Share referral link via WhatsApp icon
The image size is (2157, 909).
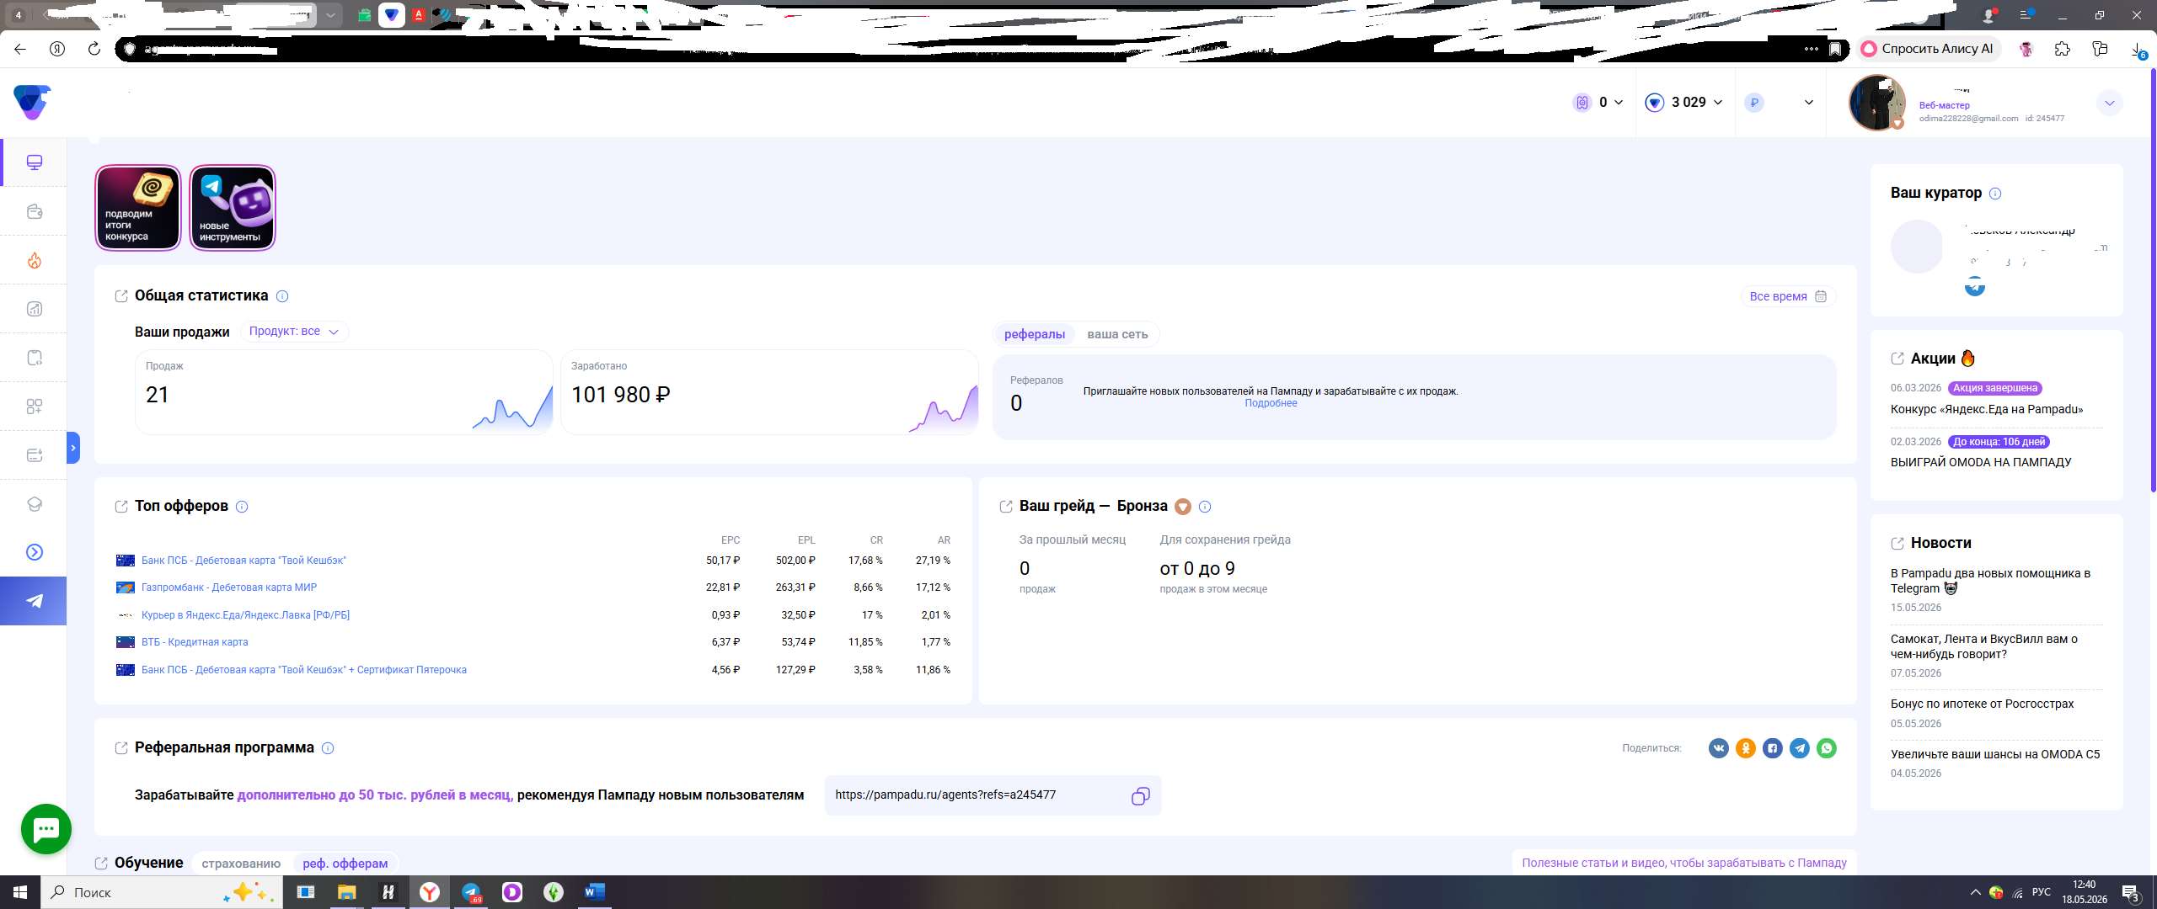point(1827,748)
